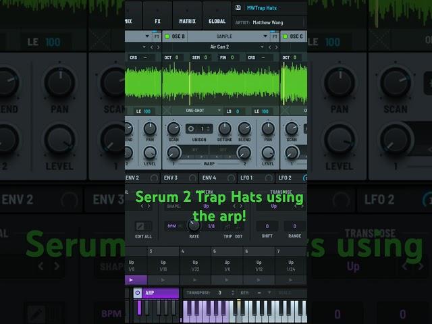
Task: Click the OSC B OCT value field
Action: [x=177, y=57]
